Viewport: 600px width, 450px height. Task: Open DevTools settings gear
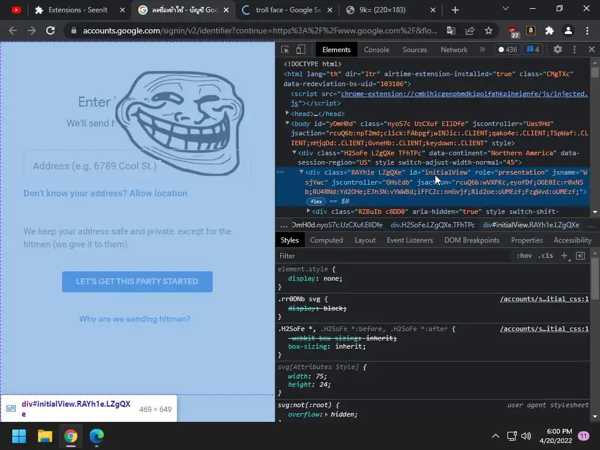(x=558, y=49)
